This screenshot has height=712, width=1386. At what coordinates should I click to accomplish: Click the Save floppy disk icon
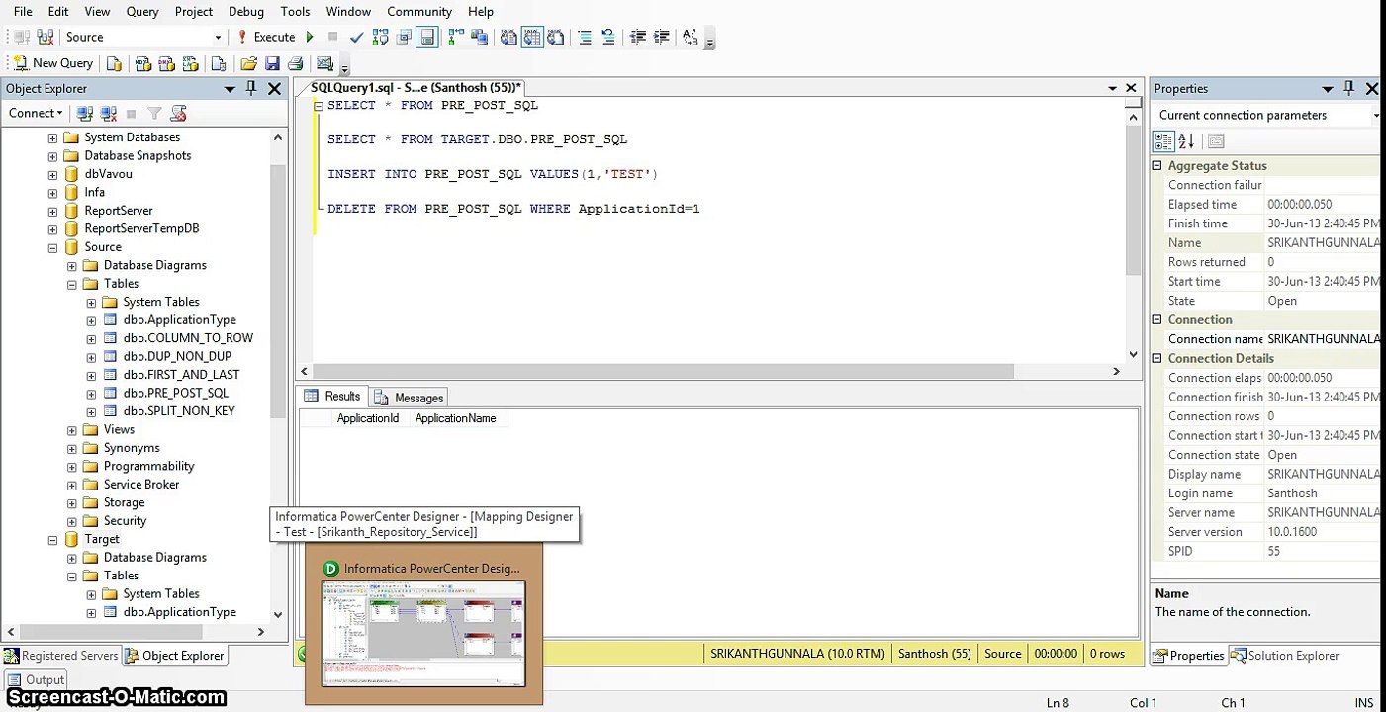click(x=272, y=63)
